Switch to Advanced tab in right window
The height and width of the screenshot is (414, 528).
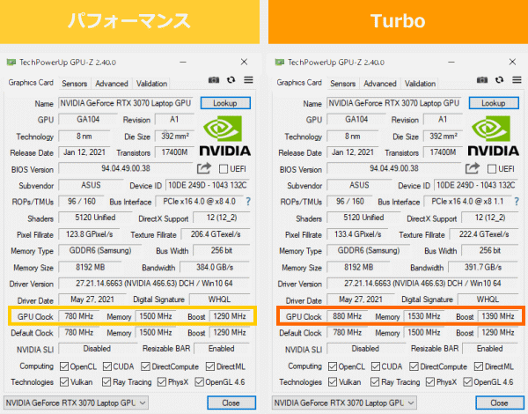pos(380,84)
